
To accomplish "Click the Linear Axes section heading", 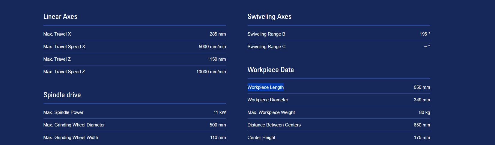I will coord(60,17).
